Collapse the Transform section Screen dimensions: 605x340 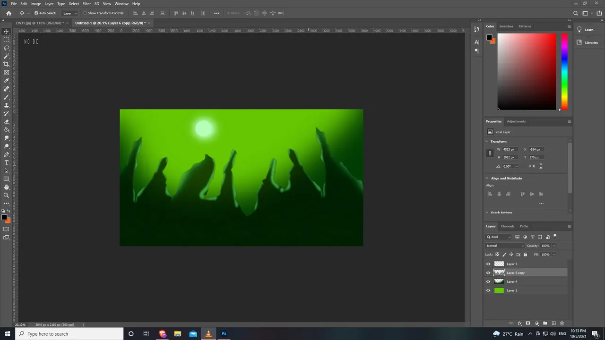[487, 141]
